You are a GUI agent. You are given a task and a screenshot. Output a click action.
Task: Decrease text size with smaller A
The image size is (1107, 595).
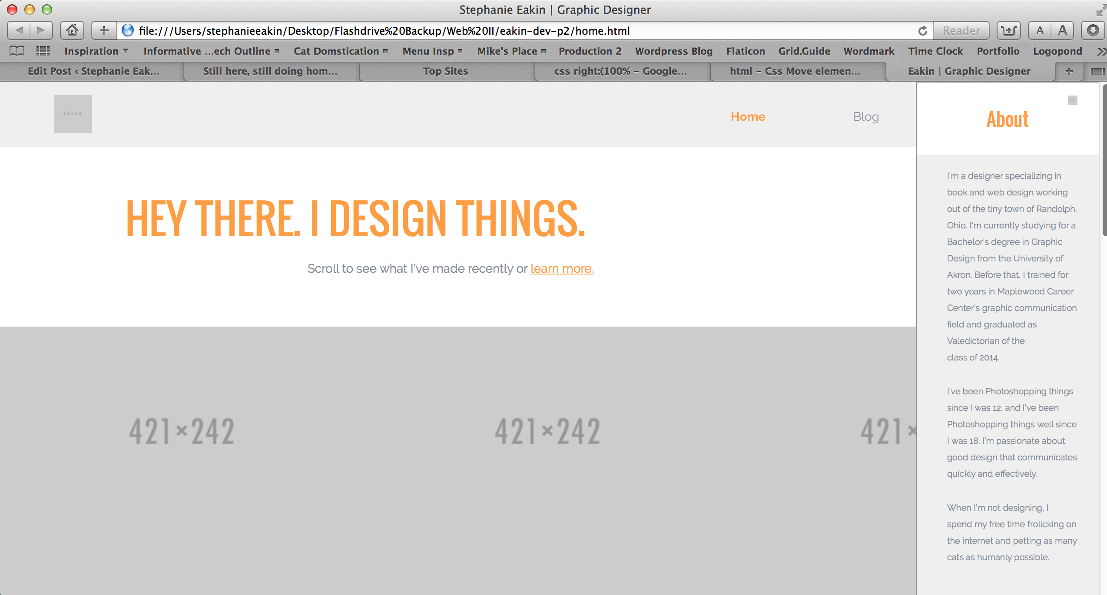(1040, 30)
